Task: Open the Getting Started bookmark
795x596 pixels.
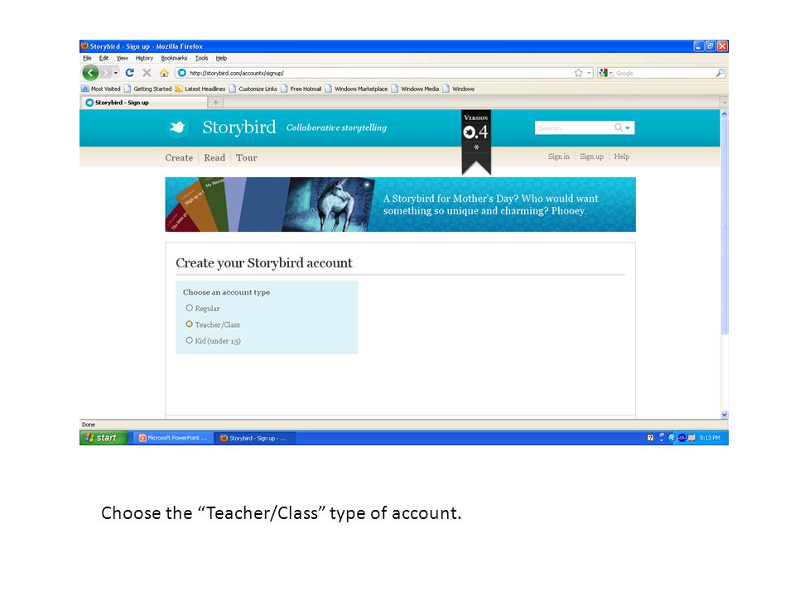Action: tap(148, 89)
